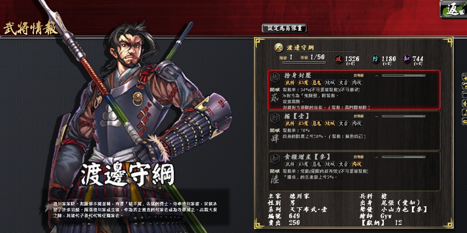
Task: Click highlighted 內政 tag under 食糧增產
Action: [357, 164]
